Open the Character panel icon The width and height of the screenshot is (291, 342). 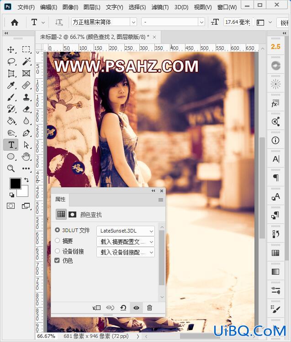pyautogui.click(x=275, y=159)
